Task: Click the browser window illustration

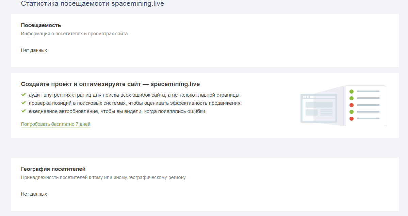Action: (x=319, y=108)
